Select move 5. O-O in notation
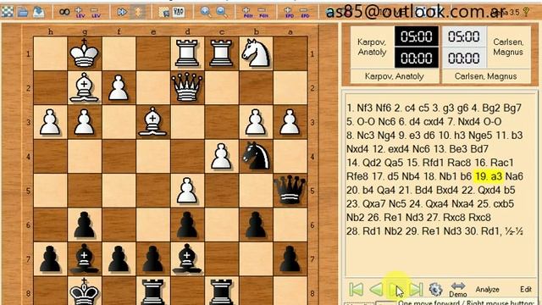Screen dimensions: 542x305 361,122
